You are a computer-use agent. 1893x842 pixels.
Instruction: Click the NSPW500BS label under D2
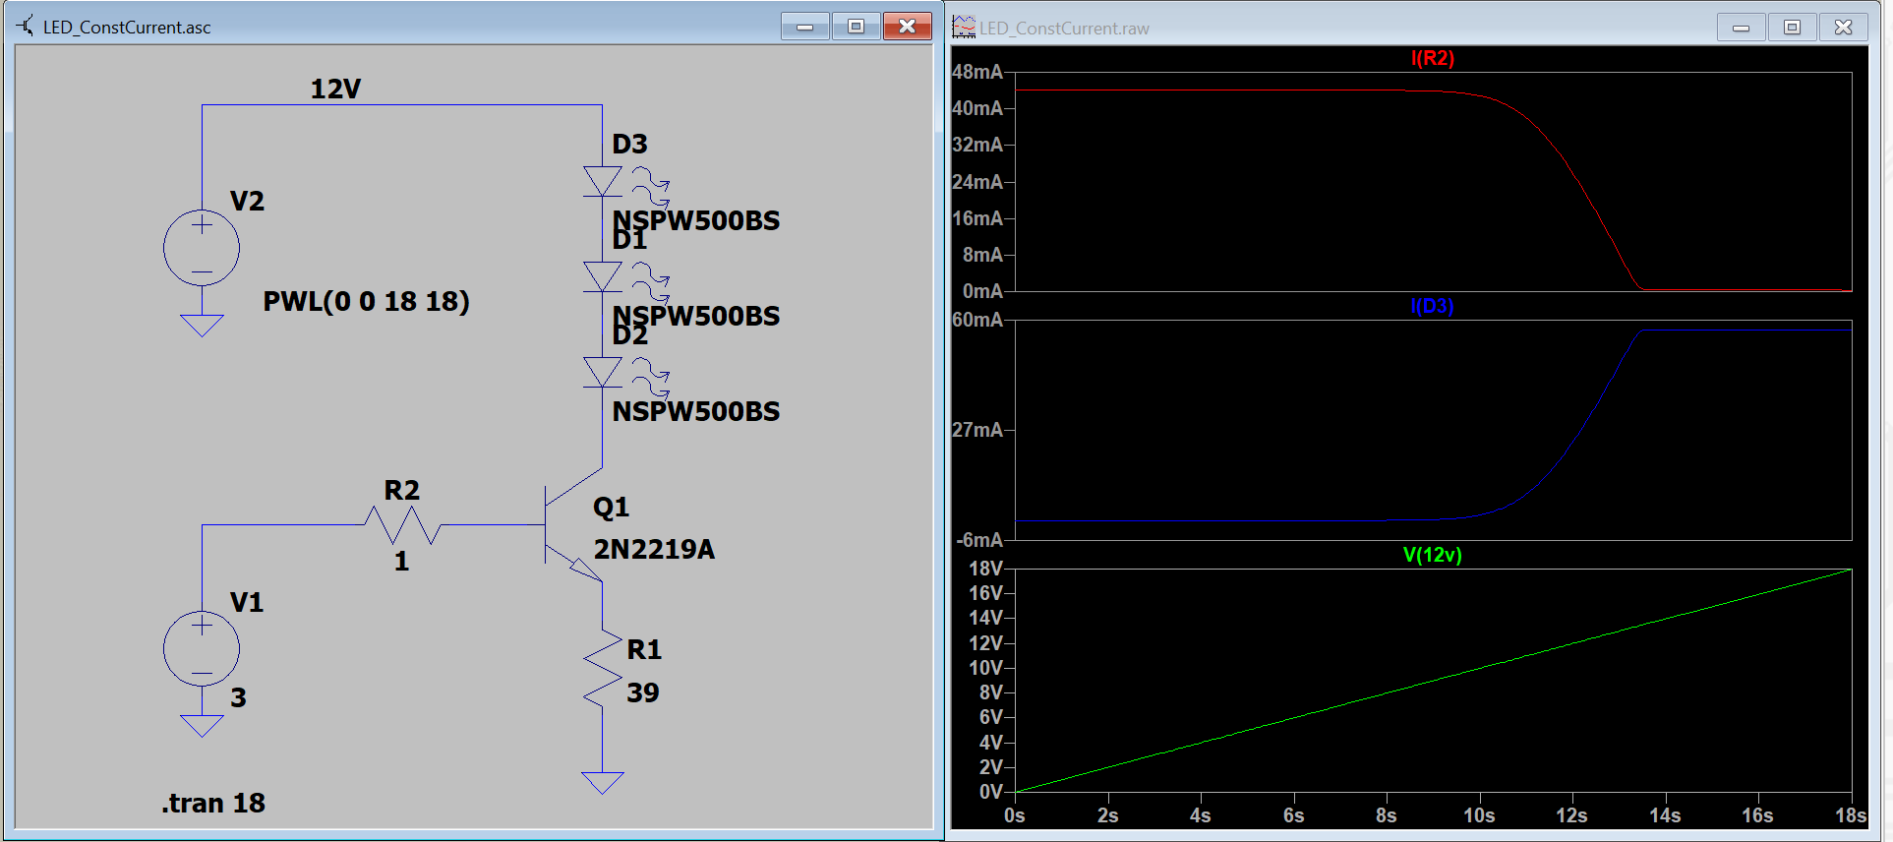click(696, 411)
